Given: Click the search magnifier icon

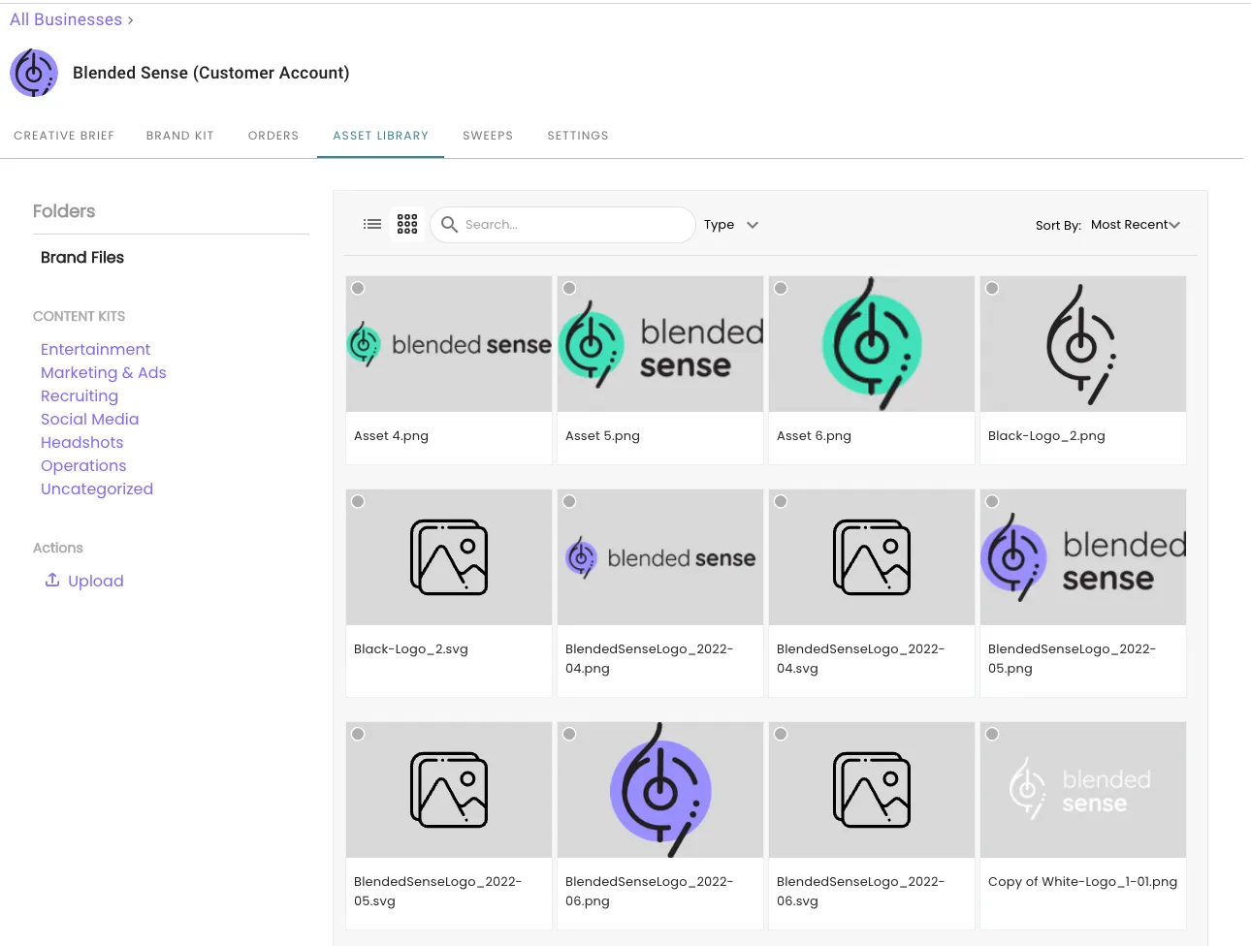Looking at the screenshot, I should [x=449, y=224].
